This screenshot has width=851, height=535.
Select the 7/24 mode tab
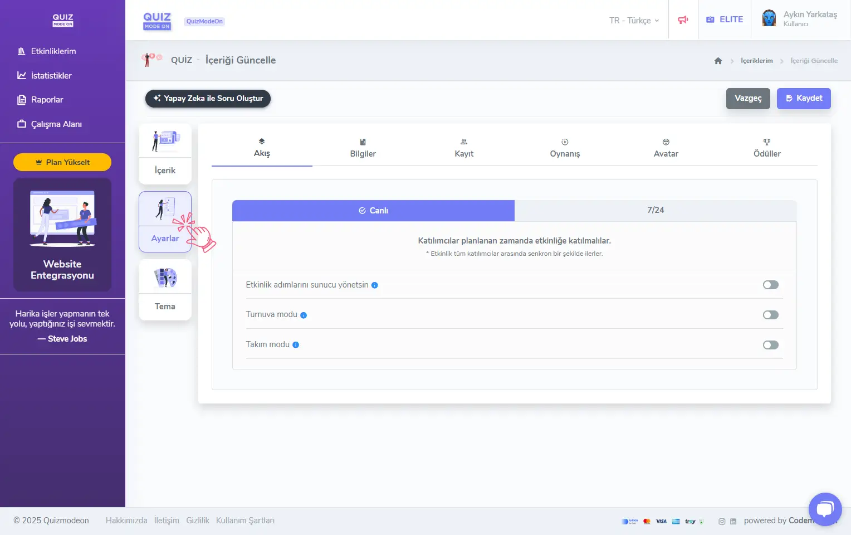655,210
